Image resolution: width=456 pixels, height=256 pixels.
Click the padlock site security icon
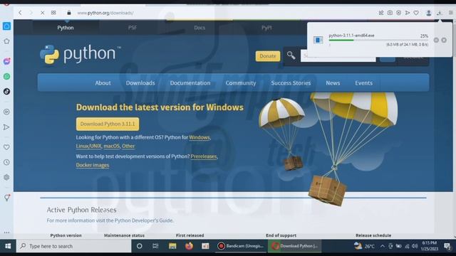[x=69, y=13]
